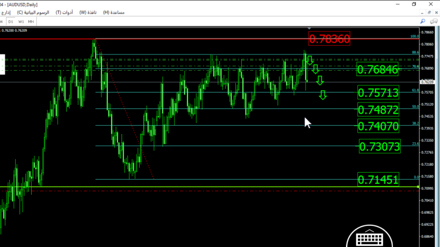Screen dimensions: 440x247
Task: Click the on-screen keyboard icon
Action: coord(369,239)
